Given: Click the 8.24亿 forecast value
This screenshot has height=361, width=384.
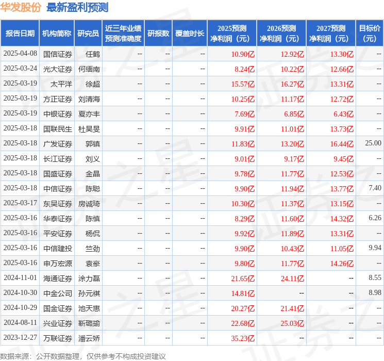Looking at the screenshot, I should 245,69.
